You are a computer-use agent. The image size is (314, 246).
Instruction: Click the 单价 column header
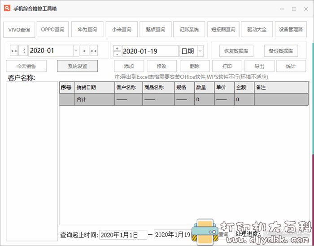224,88
